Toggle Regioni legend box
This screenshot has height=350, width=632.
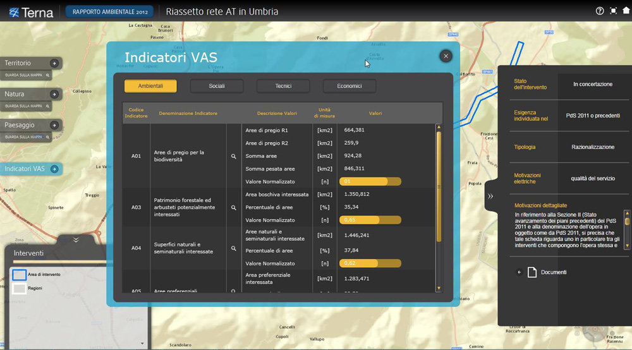20,288
